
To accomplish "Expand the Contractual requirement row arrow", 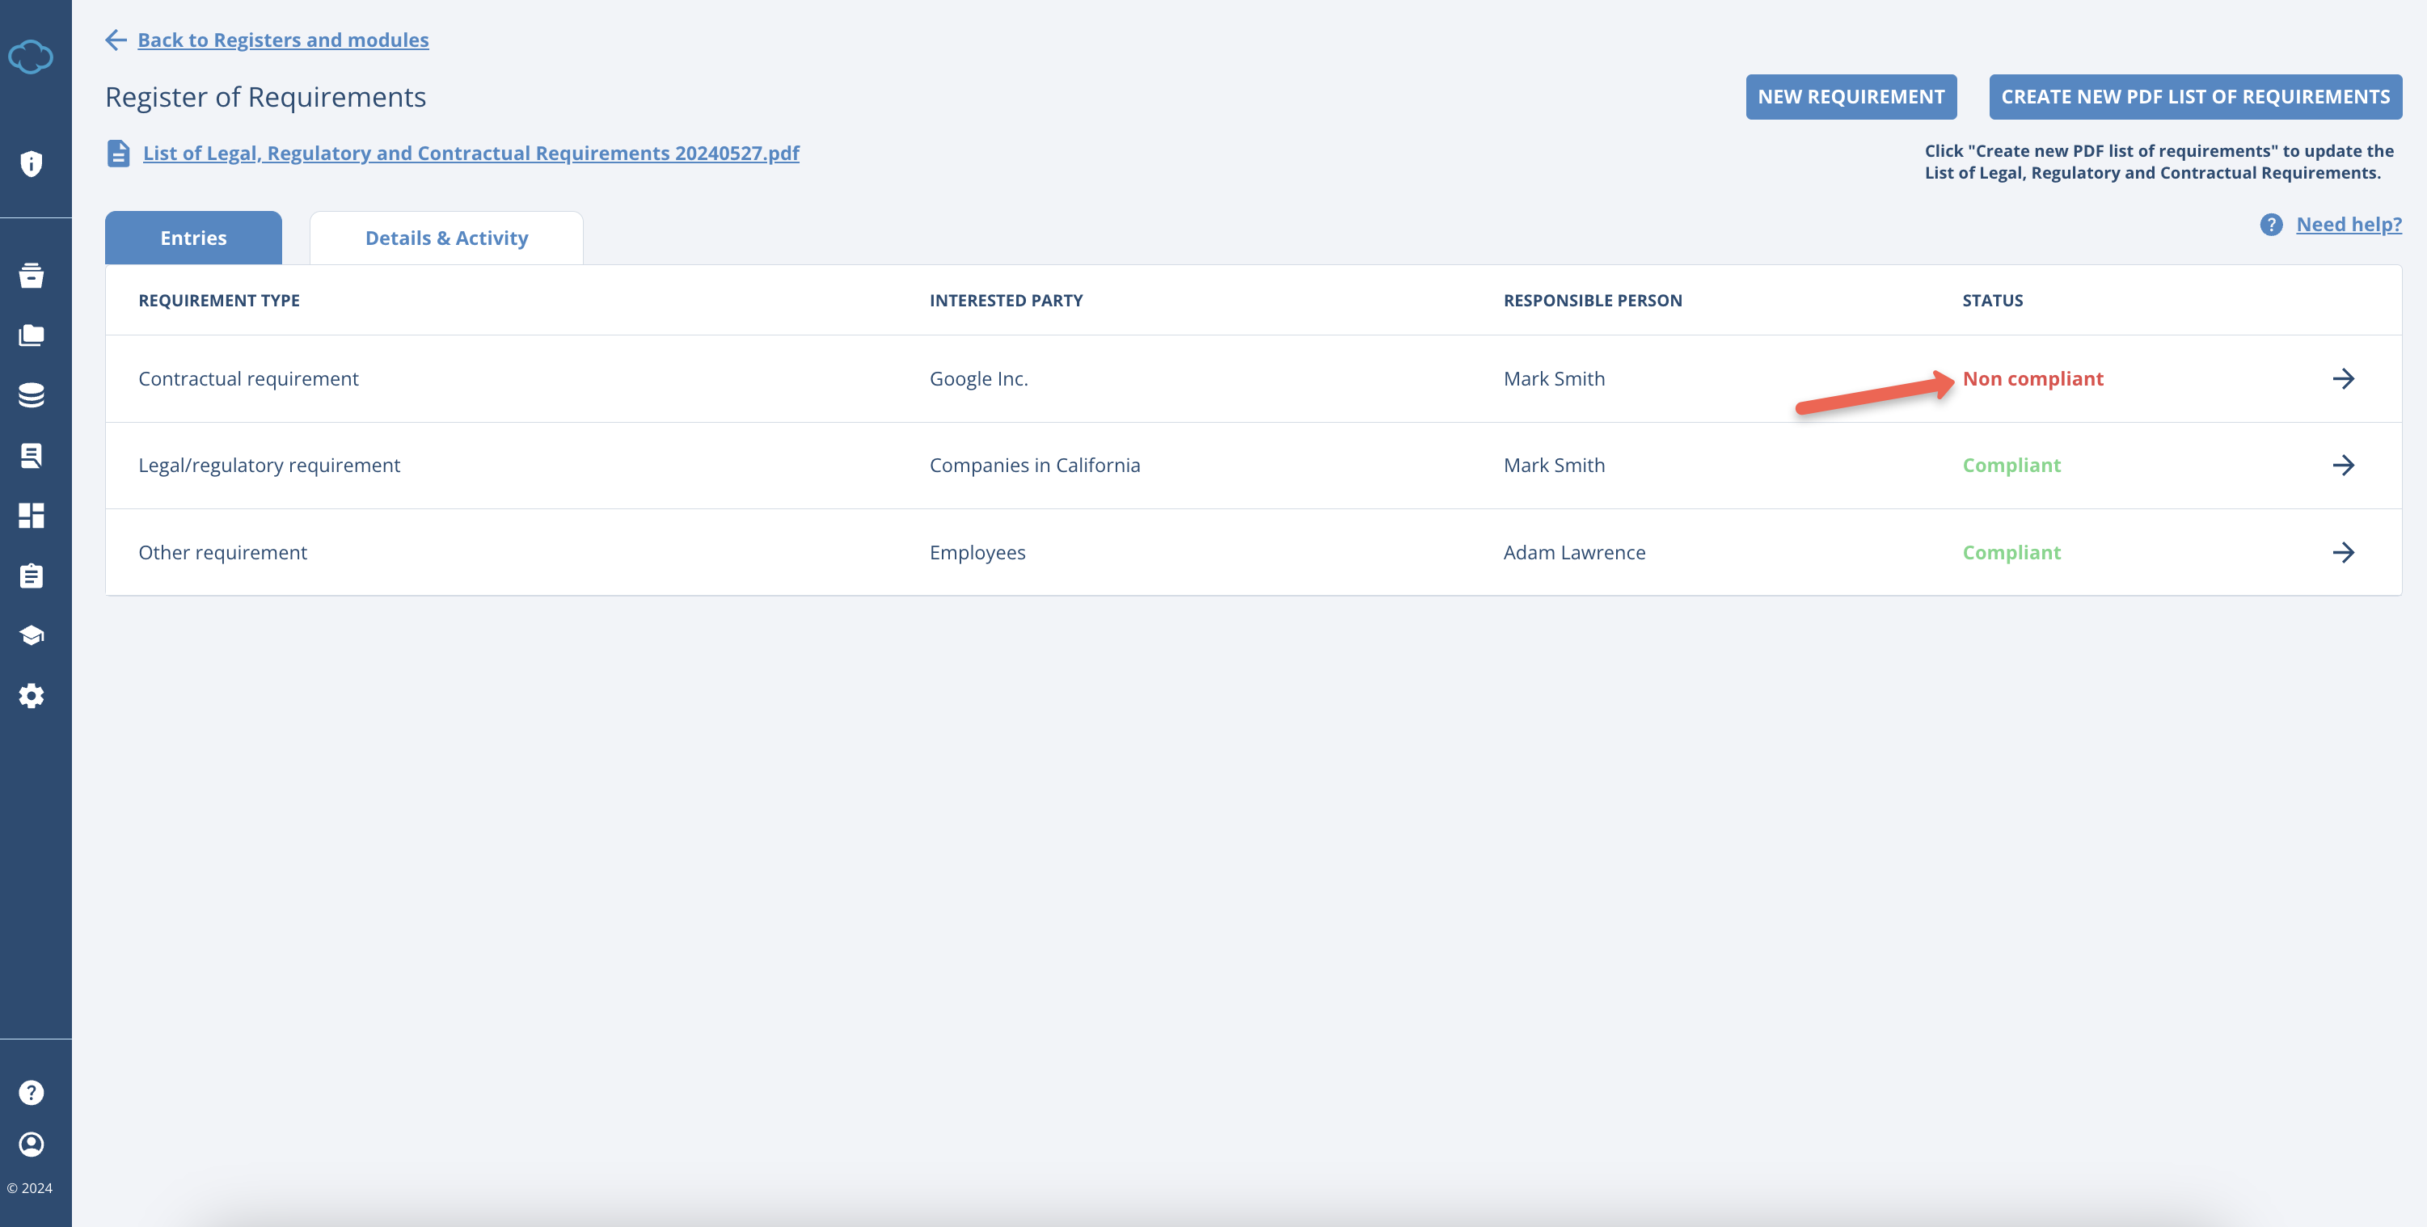I will [x=2342, y=378].
